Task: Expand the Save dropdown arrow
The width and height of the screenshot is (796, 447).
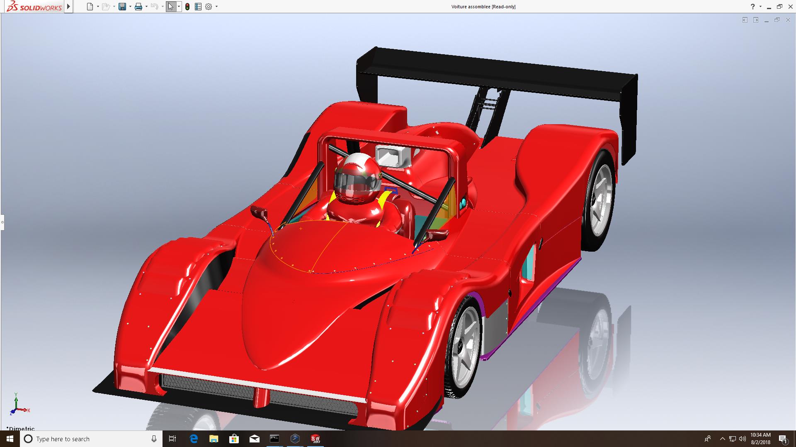Action: coord(130,7)
